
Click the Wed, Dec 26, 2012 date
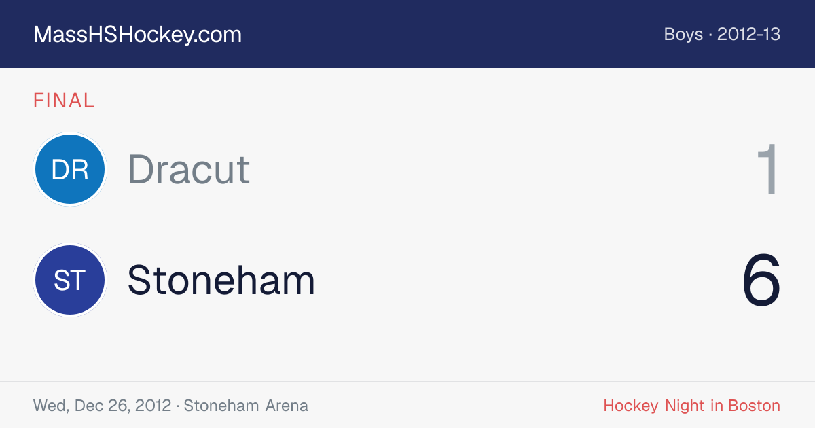click(x=102, y=406)
